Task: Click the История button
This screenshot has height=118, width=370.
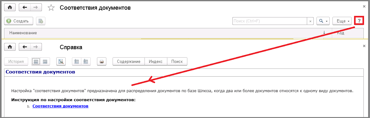Action: pos(16,61)
